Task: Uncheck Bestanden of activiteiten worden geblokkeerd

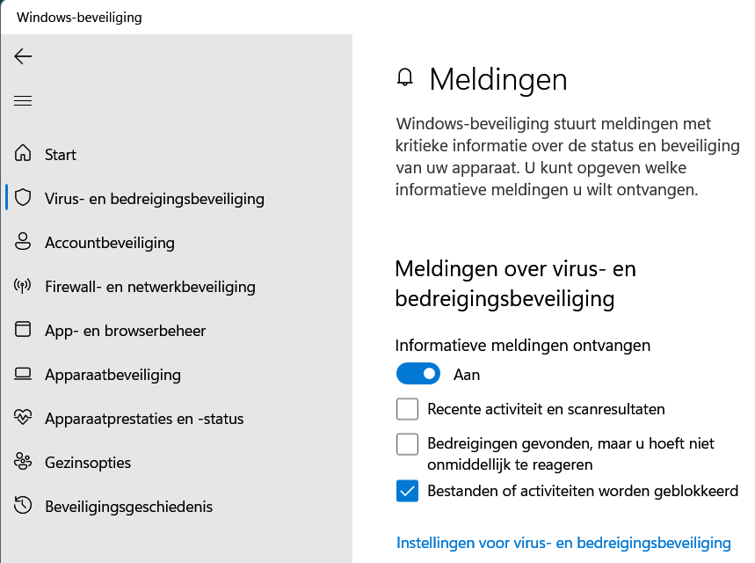Action: [407, 491]
